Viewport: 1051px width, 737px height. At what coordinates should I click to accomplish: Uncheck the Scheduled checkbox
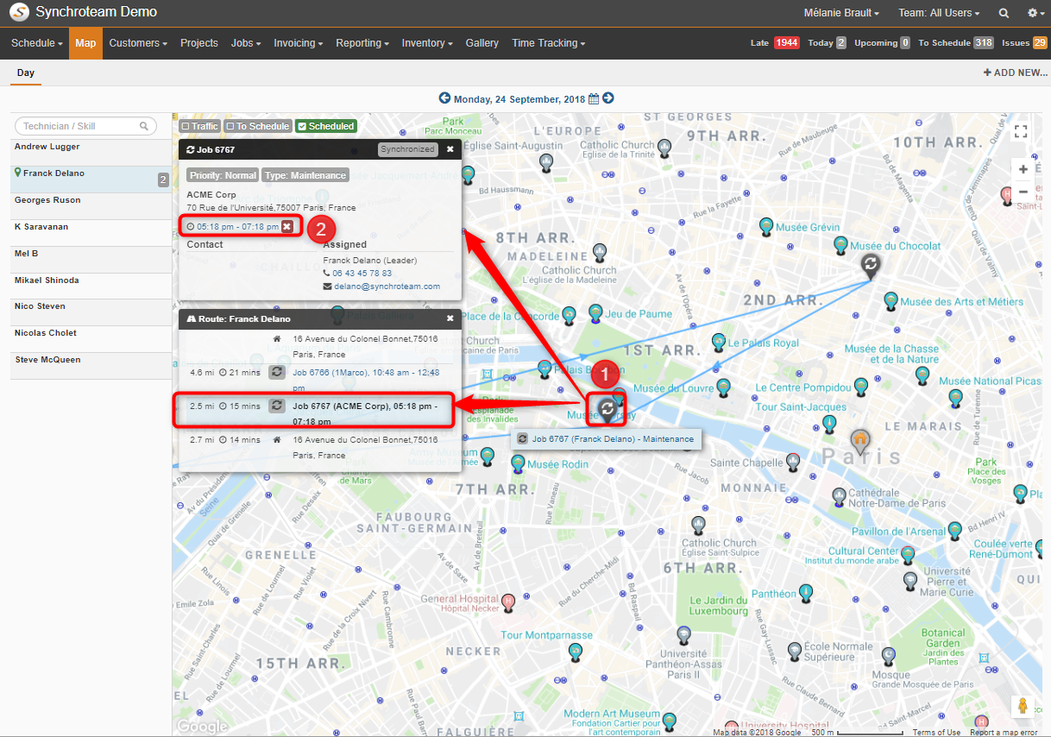(325, 126)
